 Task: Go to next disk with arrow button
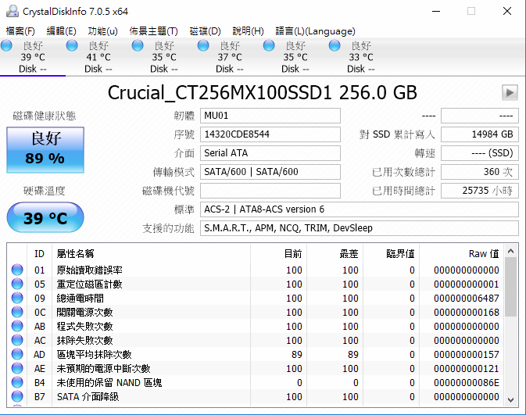click(x=510, y=92)
